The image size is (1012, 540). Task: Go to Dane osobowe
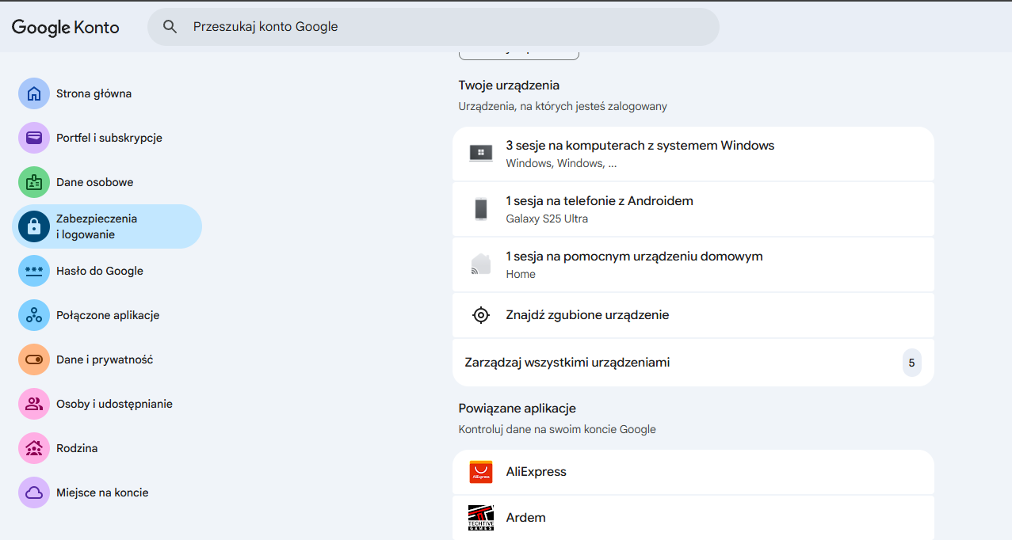pos(94,182)
